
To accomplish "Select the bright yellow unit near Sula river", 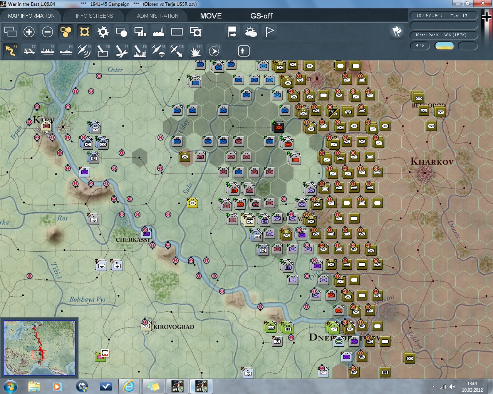I will tap(193, 202).
